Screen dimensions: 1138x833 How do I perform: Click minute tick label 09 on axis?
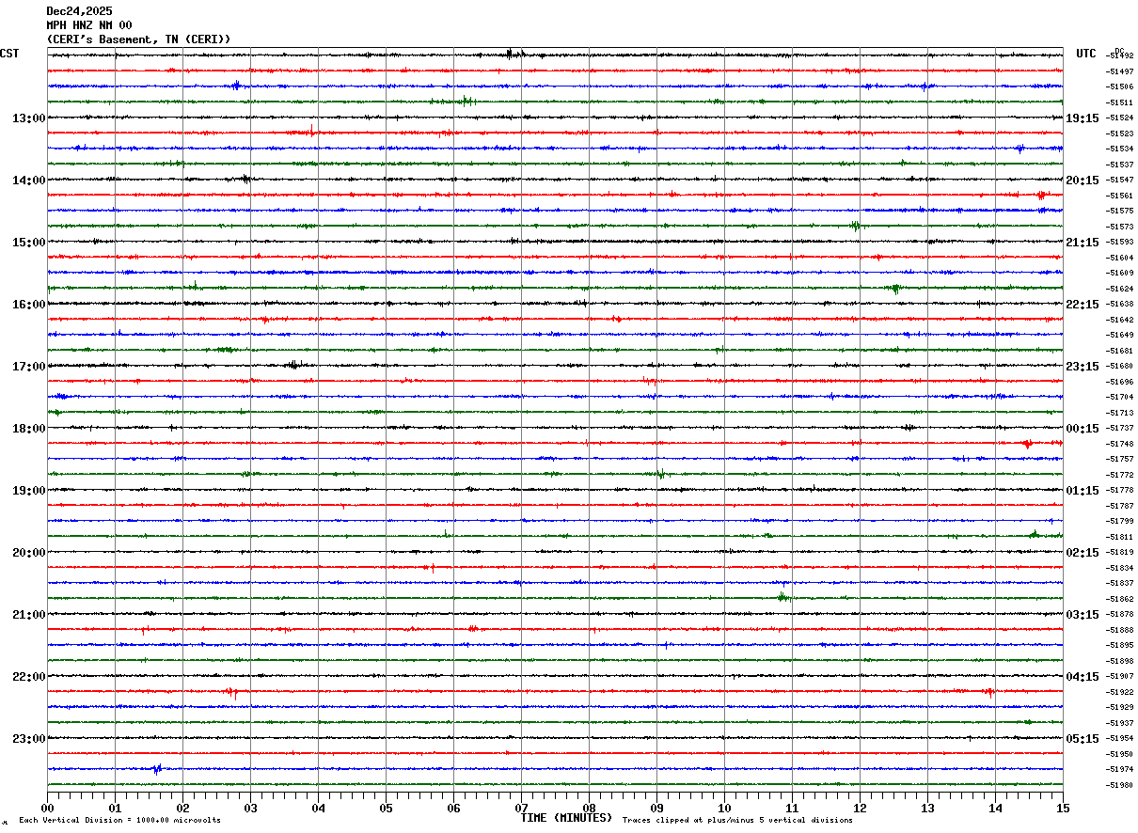656,808
